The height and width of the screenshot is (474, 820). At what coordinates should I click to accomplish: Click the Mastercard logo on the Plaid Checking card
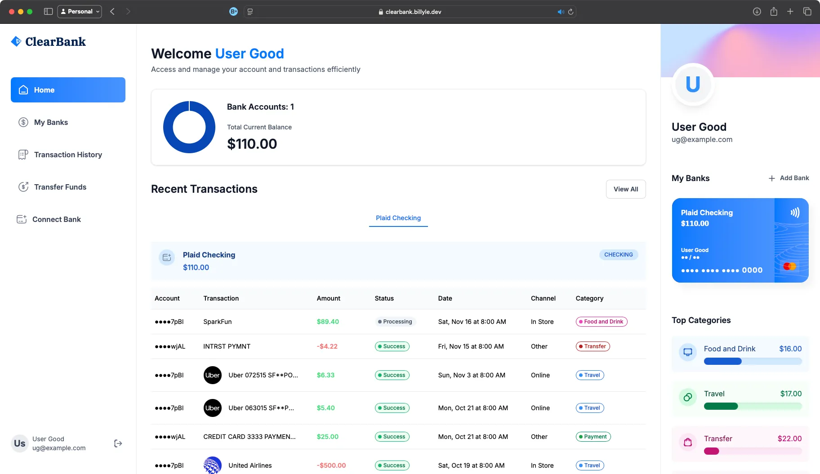click(789, 266)
